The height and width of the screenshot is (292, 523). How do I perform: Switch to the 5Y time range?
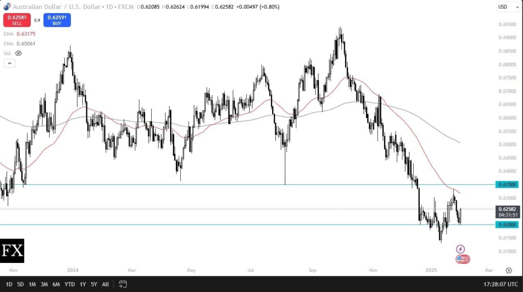click(x=93, y=284)
